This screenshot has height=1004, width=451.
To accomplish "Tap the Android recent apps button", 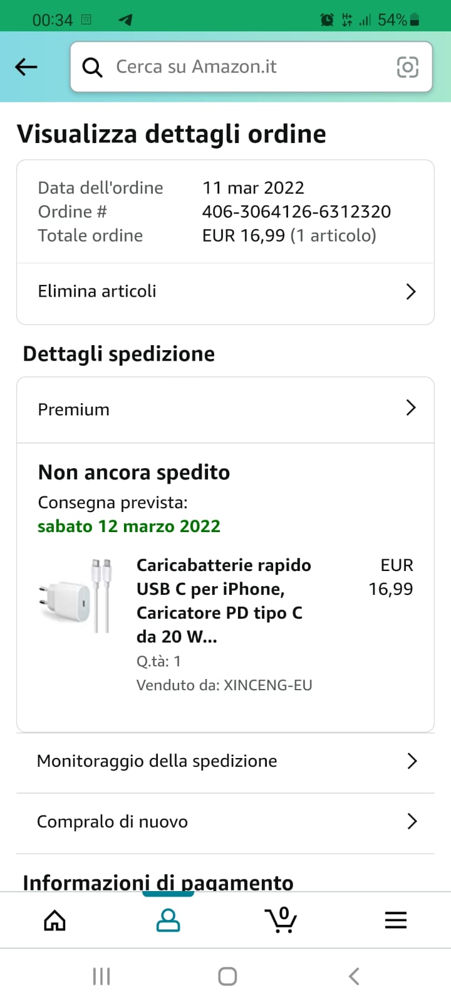I will click(x=101, y=976).
